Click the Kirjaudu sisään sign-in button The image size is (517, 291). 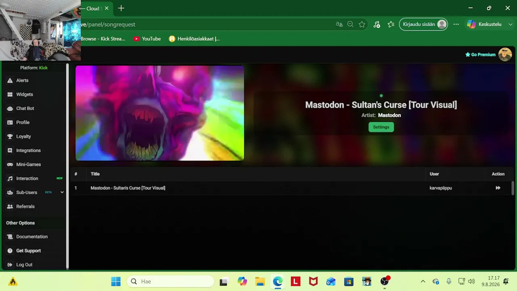click(x=423, y=24)
